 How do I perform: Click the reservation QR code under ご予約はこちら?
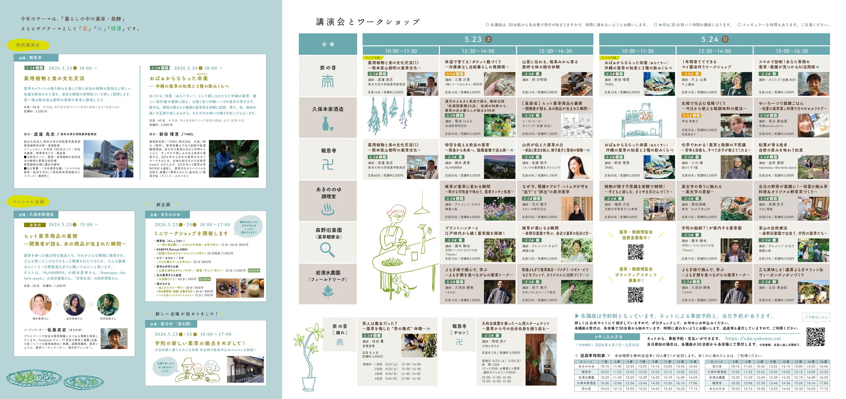(815, 337)
